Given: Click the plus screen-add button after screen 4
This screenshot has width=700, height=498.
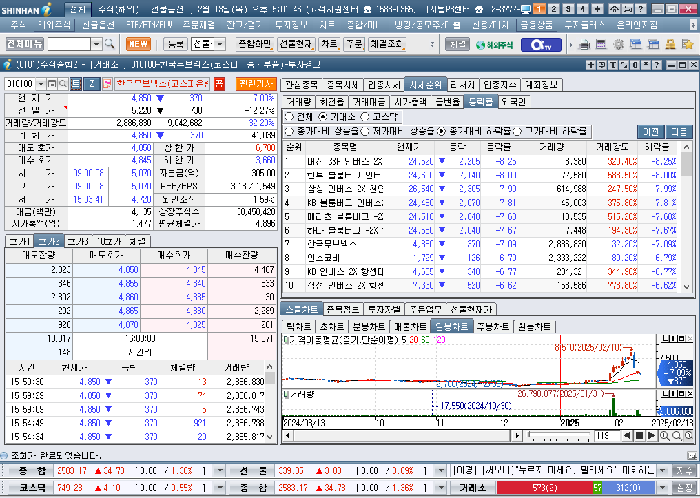Looking at the screenshot, I should tap(597, 9).
